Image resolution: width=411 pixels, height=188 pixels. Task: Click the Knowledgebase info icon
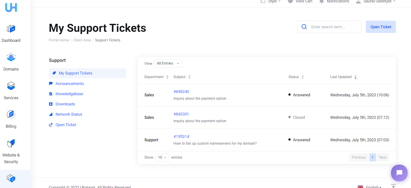tap(51, 94)
